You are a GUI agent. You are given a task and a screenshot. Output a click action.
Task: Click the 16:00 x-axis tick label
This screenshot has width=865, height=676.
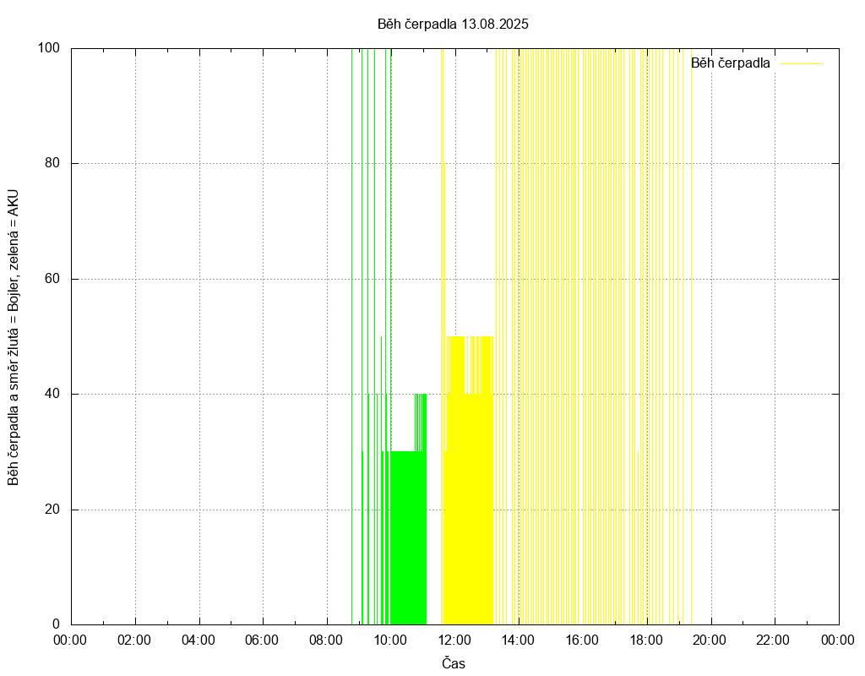(582, 641)
